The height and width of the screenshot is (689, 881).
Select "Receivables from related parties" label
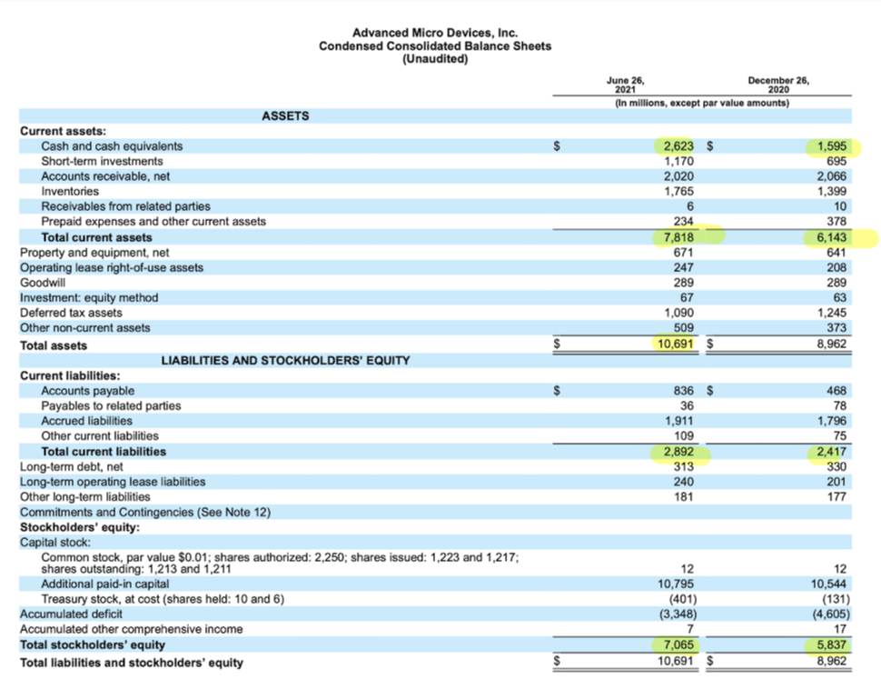[x=125, y=206]
